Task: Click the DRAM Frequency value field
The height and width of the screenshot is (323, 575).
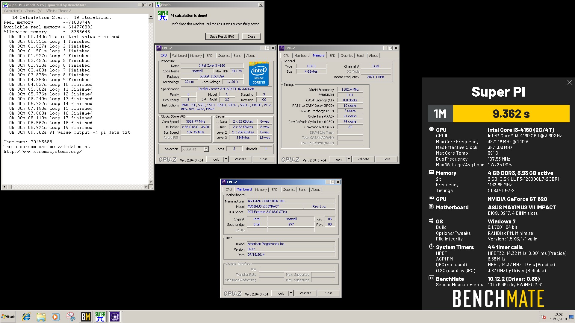Action: 350,89
